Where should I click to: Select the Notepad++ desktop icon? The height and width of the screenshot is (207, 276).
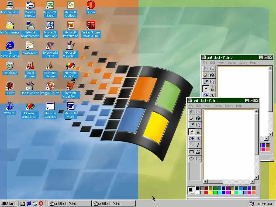tap(30, 48)
